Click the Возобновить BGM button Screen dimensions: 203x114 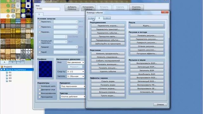click(x=147, y=74)
